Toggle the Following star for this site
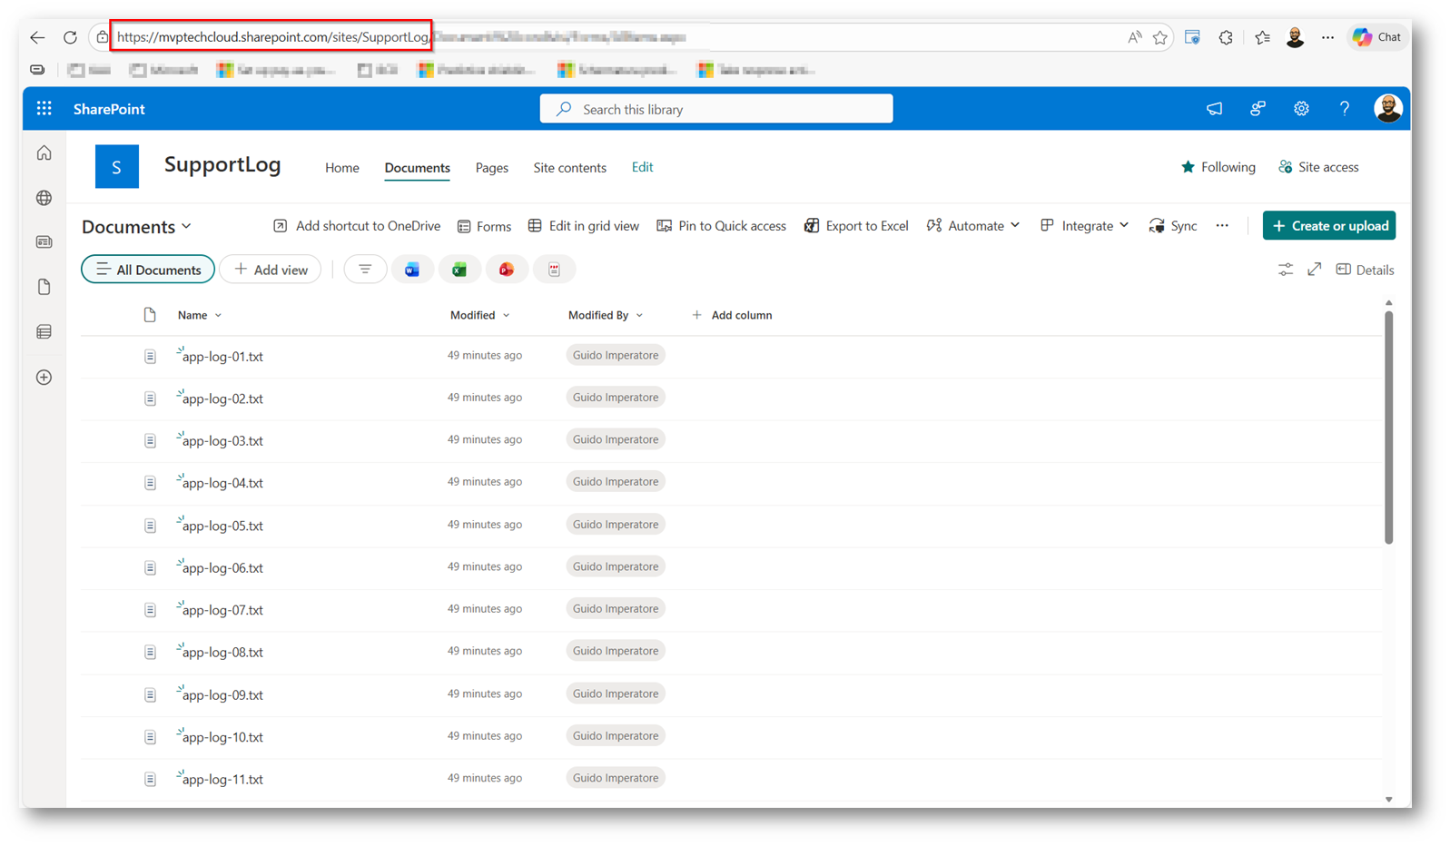This screenshot has width=1450, height=846. pos(1218,167)
